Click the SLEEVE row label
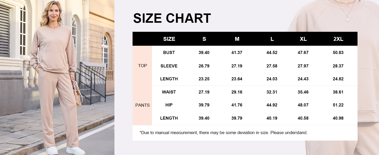The width and height of the screenshot is (379, 155). pos(169,66)
